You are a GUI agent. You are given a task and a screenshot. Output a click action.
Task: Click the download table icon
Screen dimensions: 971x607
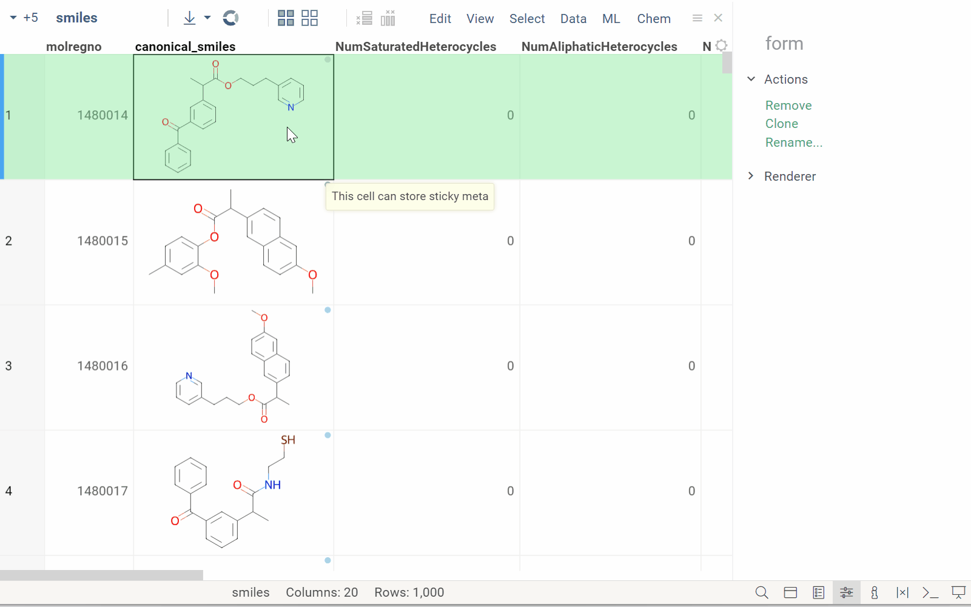pyautogui.click(x=189, y=18)
